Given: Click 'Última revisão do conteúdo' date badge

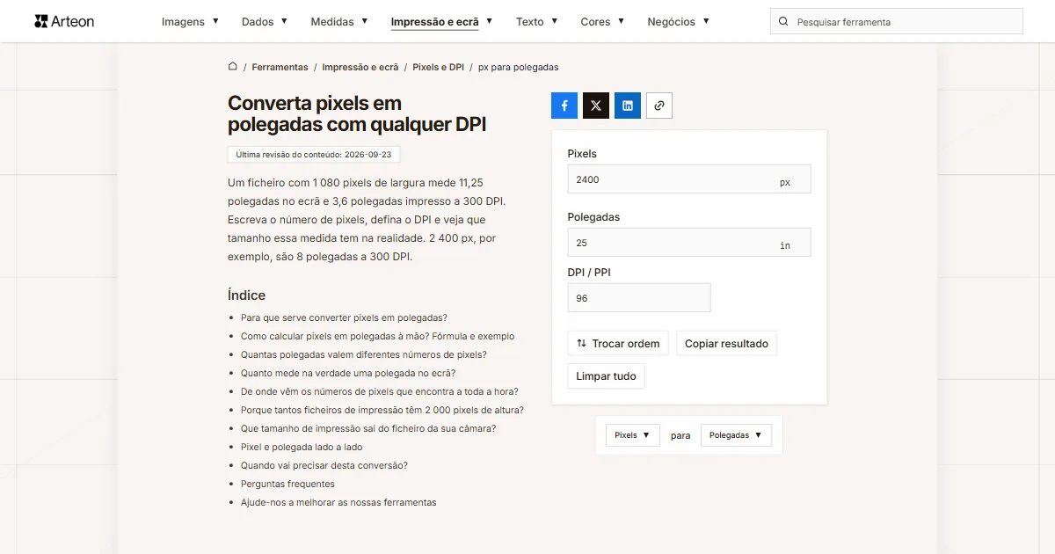Looking at the screenshot, I should pos(314,154).
